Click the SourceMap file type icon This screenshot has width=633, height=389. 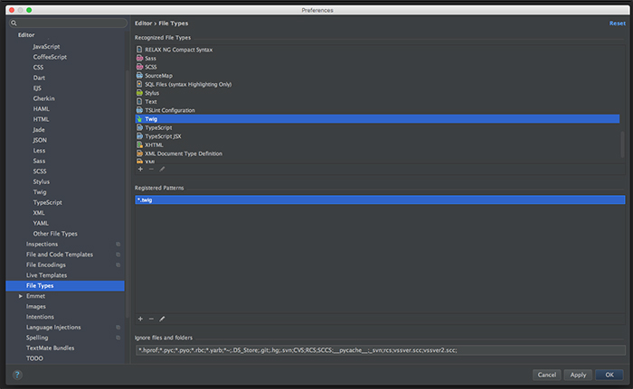click(139, 76)
